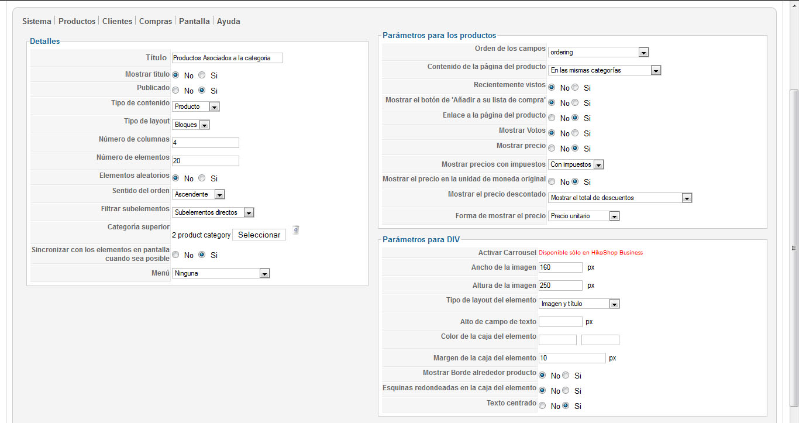Set Publicado to No
This screenshot has height=423, width=799.
tap(175, 90)
